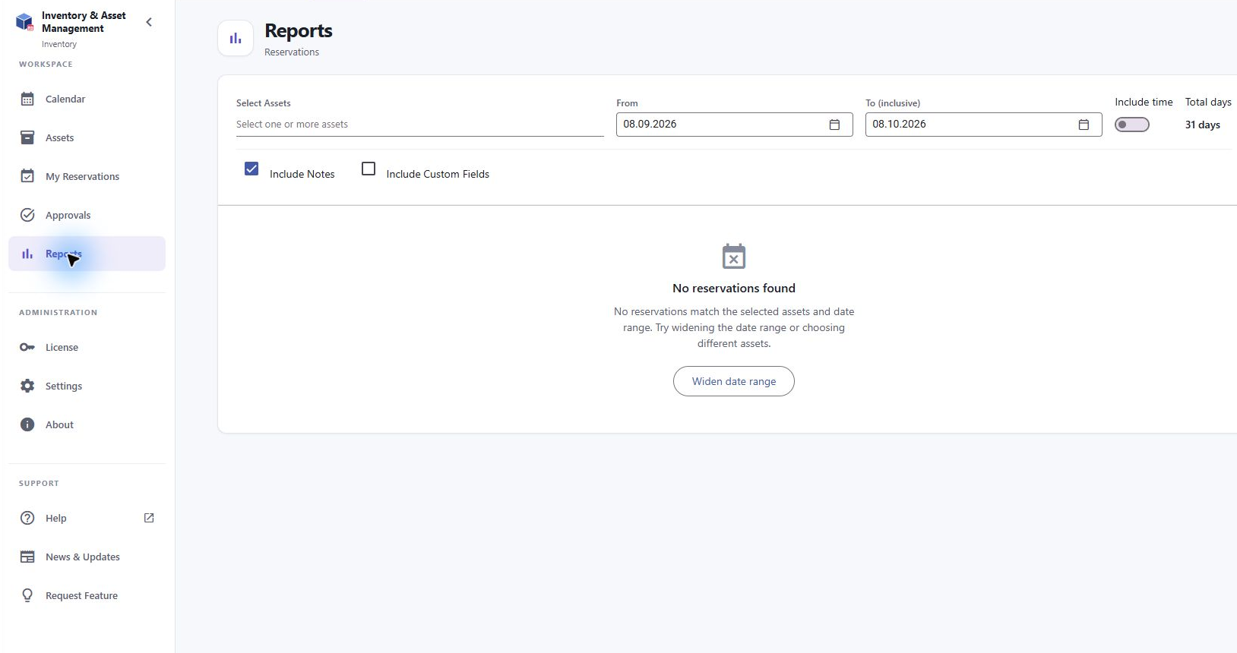Collapse the sidebar with the chevron arrow
Screen dimensions: 1237x653
[x=149, y=22]
